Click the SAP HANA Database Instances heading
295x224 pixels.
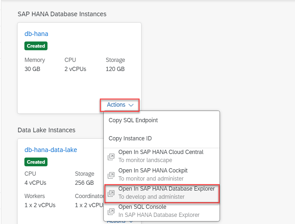click(x=62, y=14)
